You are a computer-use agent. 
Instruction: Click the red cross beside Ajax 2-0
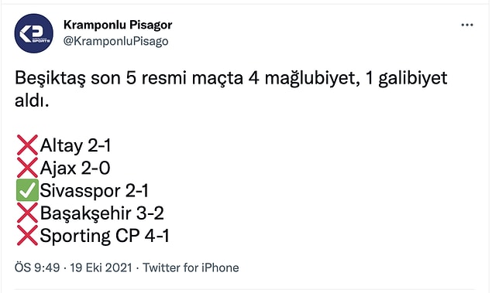[27, 168]
